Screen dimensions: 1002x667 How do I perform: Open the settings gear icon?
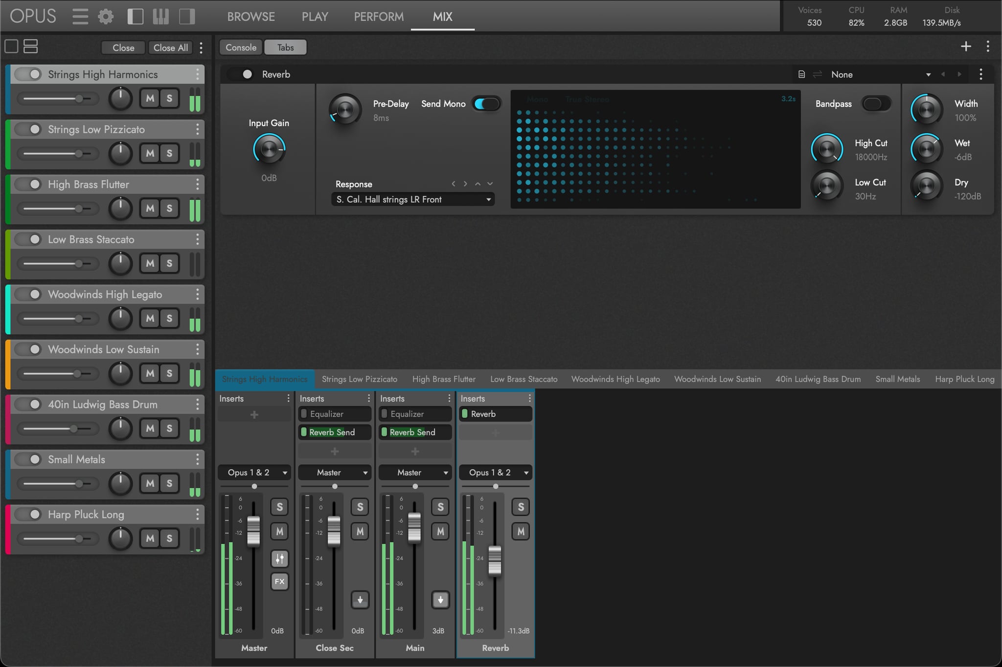(x=106, y=17)
